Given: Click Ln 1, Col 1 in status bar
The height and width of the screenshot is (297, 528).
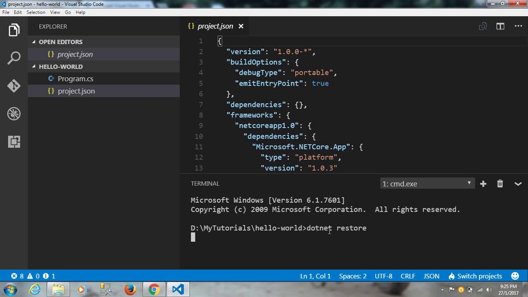Looking at the screenshot, I should coord(316,276).
